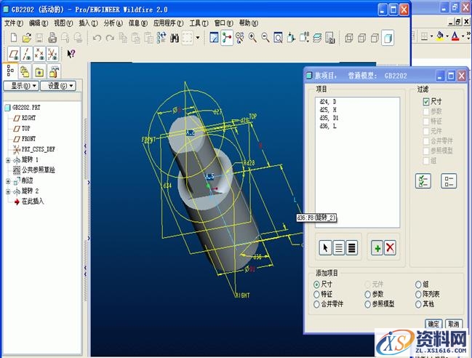Click the 确定 button
Image resolution: width=472 pixels, height=358 pixels.
coord(433,324)
